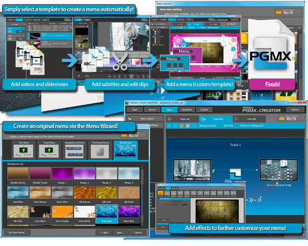Image resolution: width=308 pixels, height=246 pixels.
Task: Click the Background List scrollbar up arrow
Action: 142,168
